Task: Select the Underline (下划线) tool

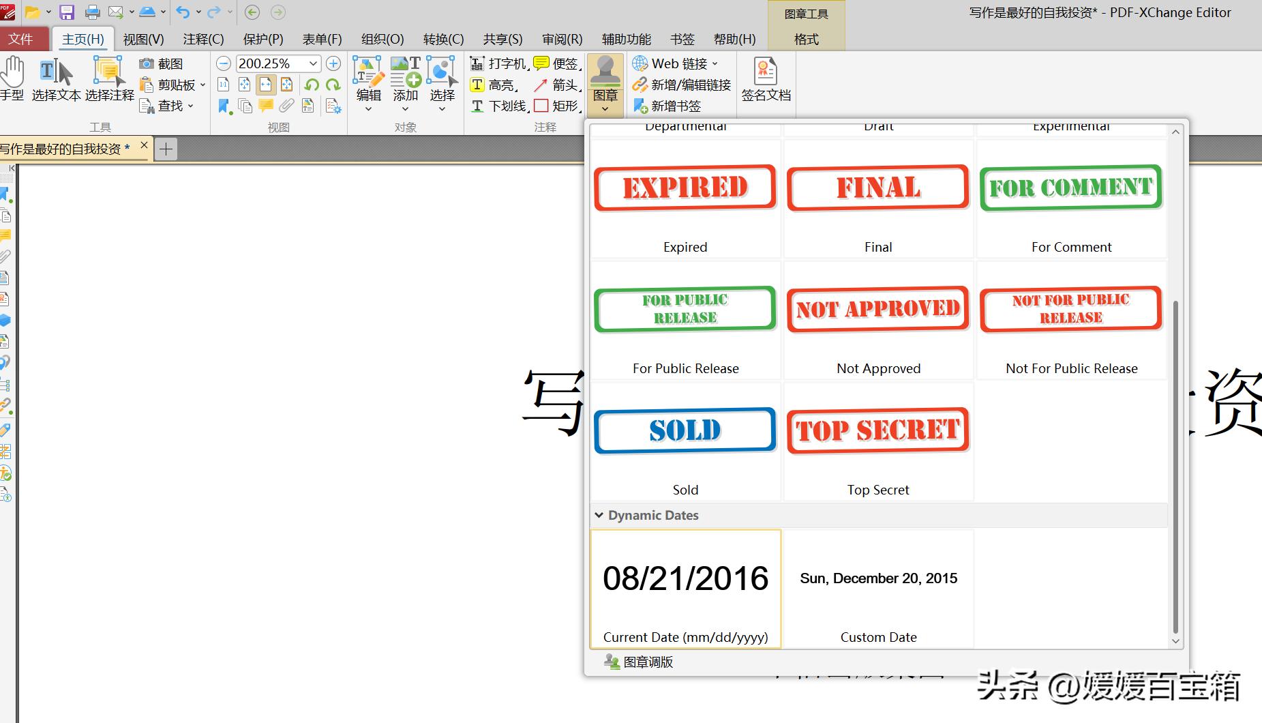Action: (500, 106)
